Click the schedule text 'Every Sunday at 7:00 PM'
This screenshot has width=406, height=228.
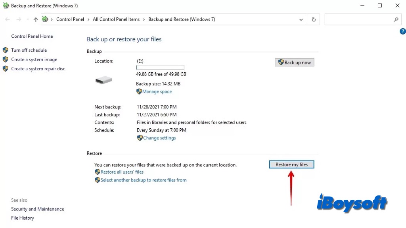[x=161, y=130]
